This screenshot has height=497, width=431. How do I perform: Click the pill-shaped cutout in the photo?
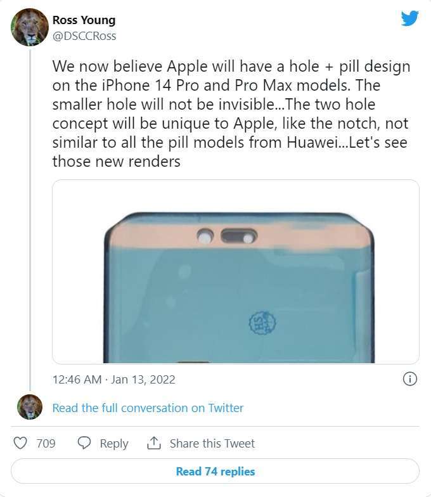click(x=239, y=238)
